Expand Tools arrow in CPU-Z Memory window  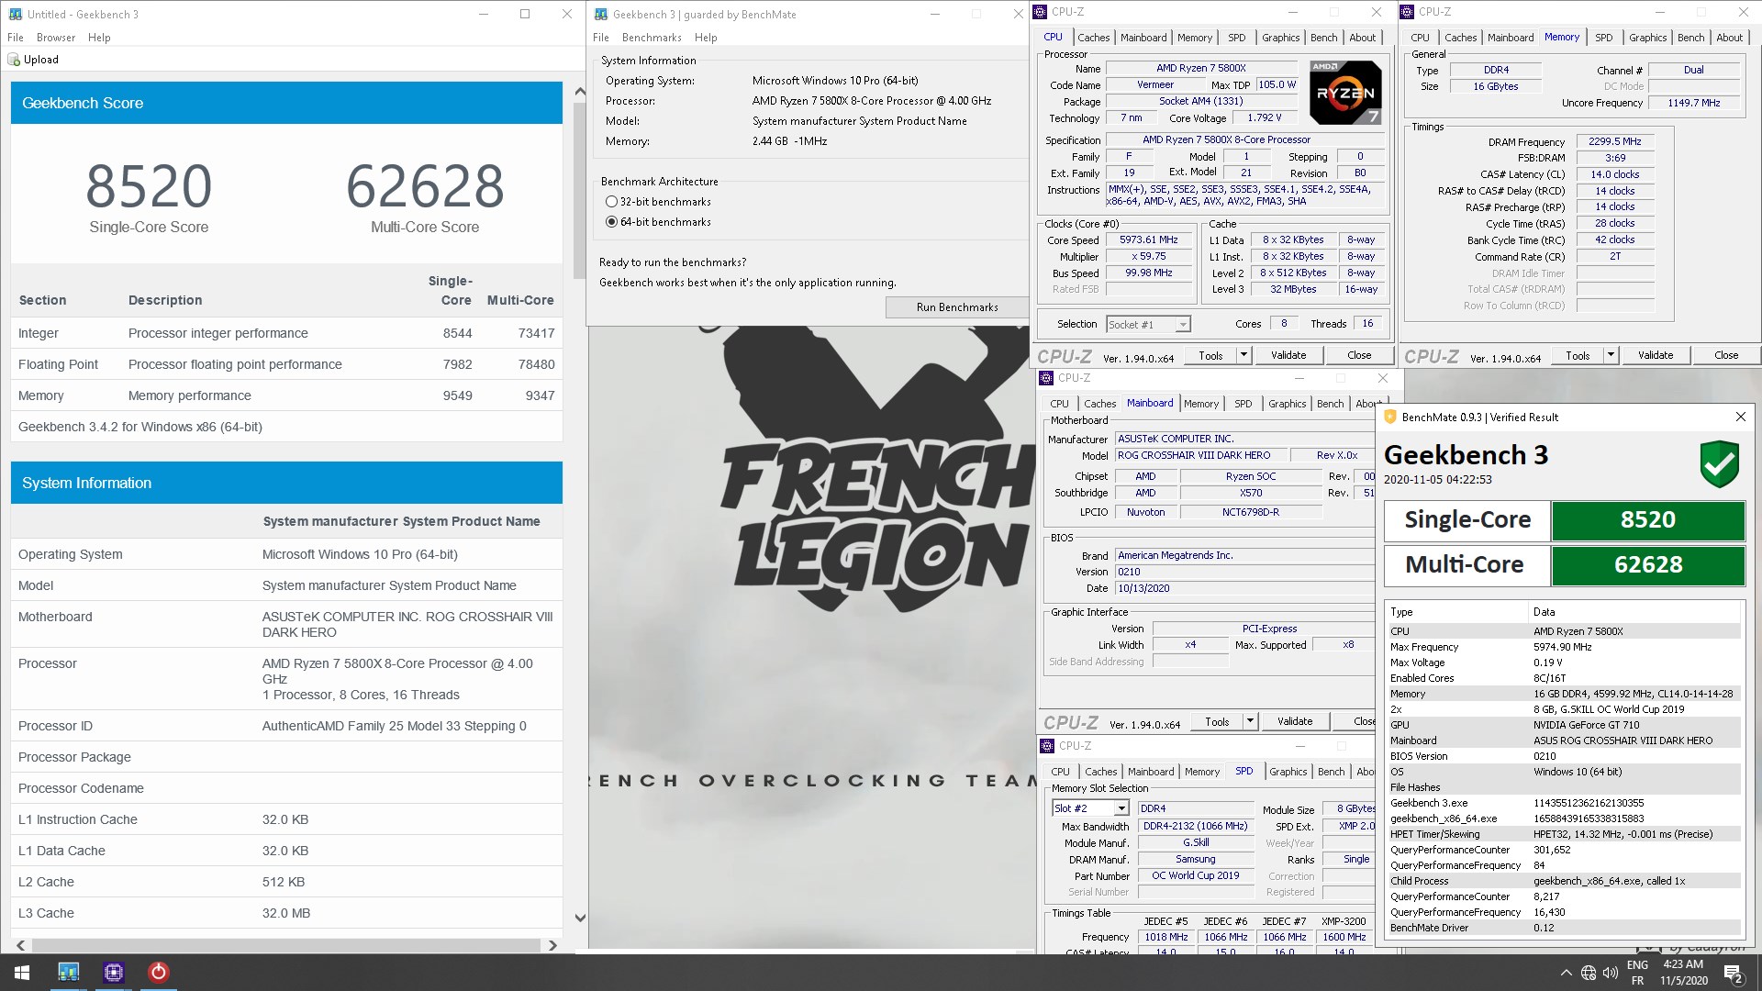[1611, 355]
